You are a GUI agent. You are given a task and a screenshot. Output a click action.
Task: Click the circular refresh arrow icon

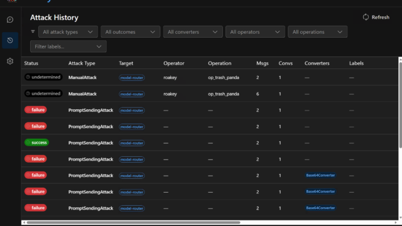pyautogui.click(x=366, y=17)
